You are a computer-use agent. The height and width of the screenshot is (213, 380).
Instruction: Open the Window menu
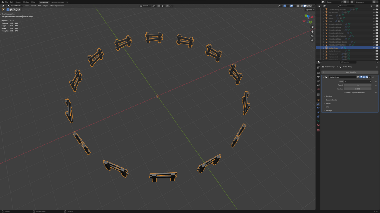click(x=26, y=2)
